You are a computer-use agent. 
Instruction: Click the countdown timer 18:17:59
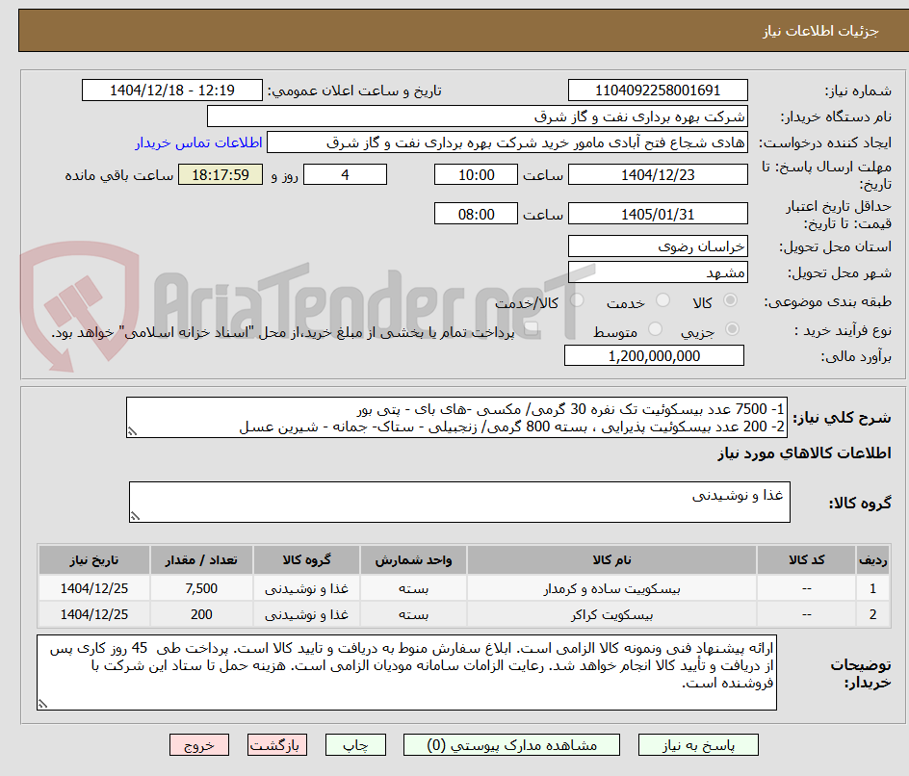221,174
